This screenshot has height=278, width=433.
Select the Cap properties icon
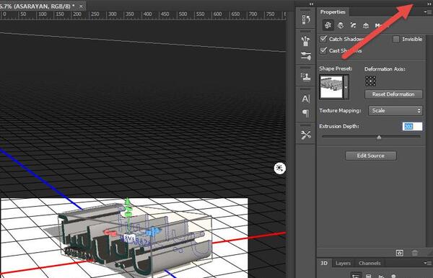click(x=353, y=25)
